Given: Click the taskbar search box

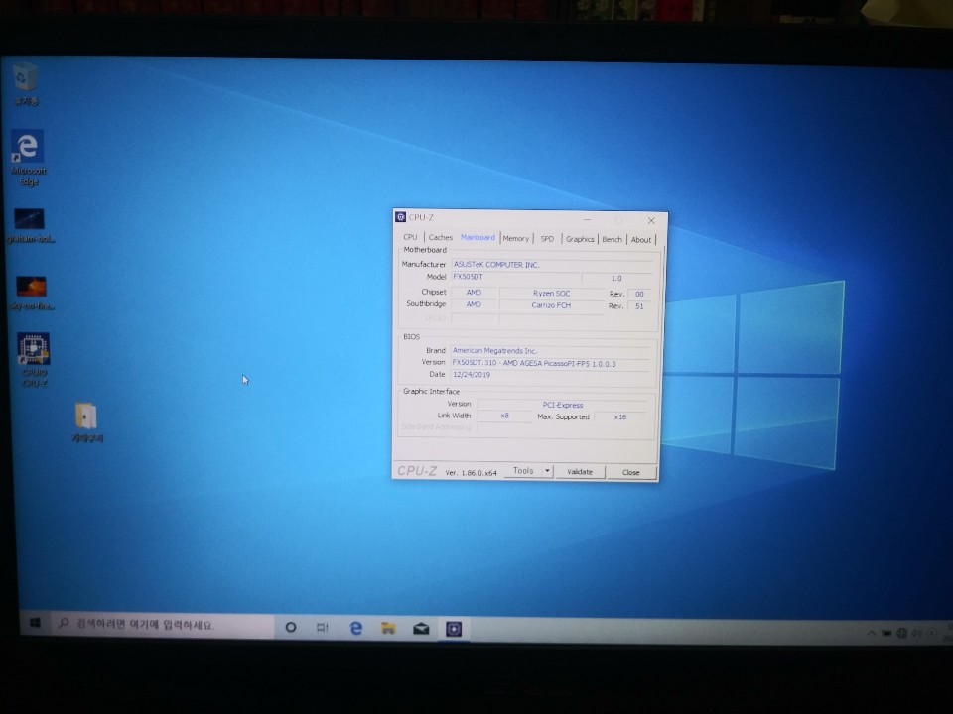Looking at the screenshot, I should pos(161,624).
